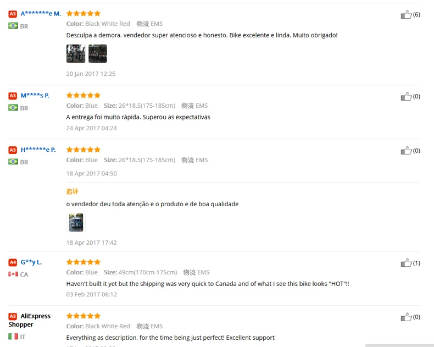Click five-star rating on G**y L. review
The image size is (434, 347).
(84, 262)
